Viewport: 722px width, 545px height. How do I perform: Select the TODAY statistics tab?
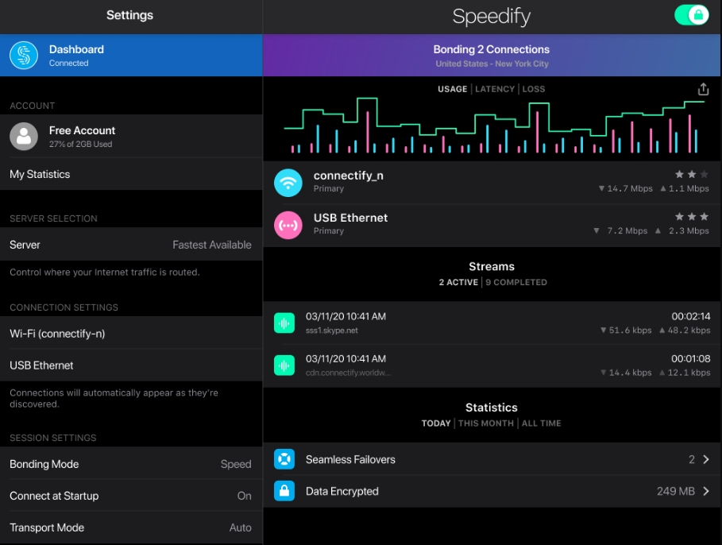tap(436, 423)
